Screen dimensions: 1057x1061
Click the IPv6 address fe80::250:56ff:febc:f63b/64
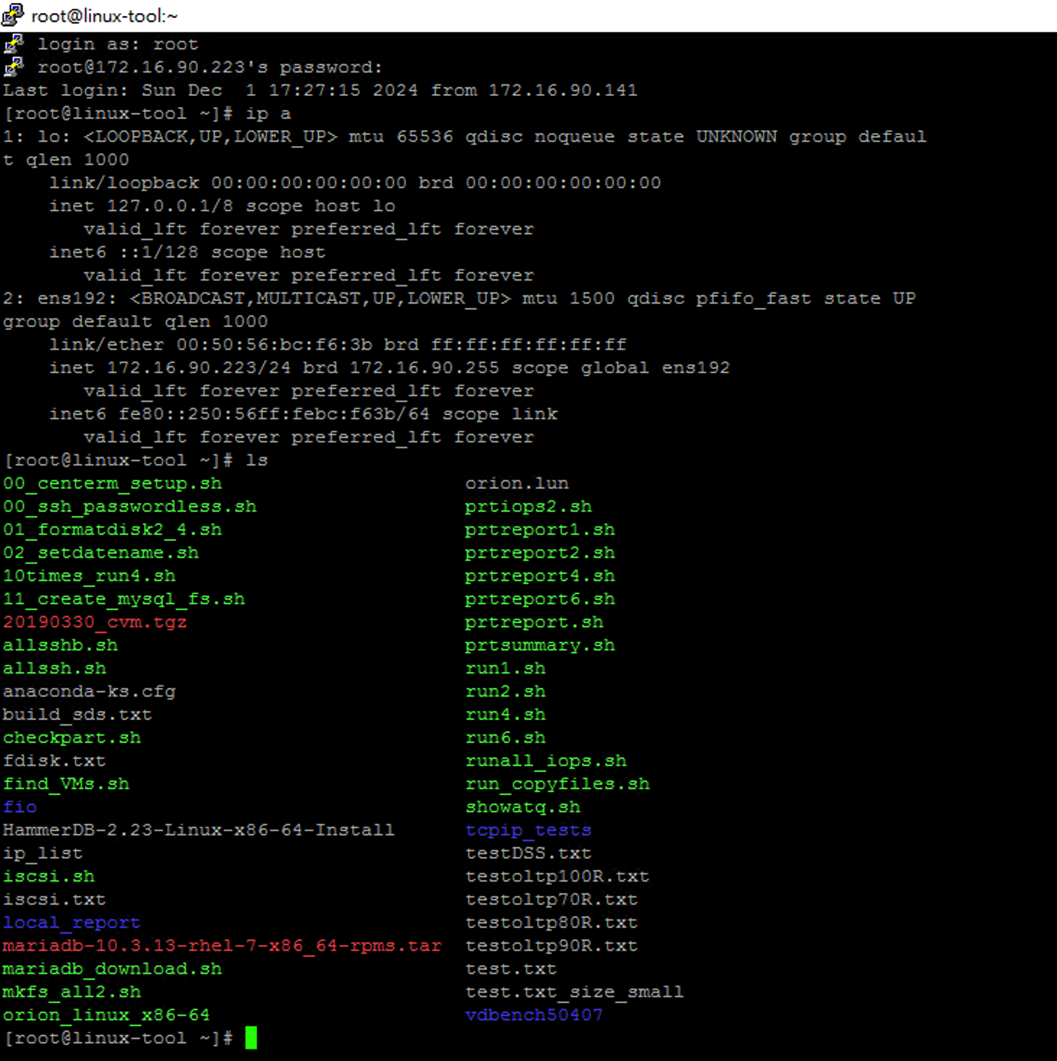274,414
